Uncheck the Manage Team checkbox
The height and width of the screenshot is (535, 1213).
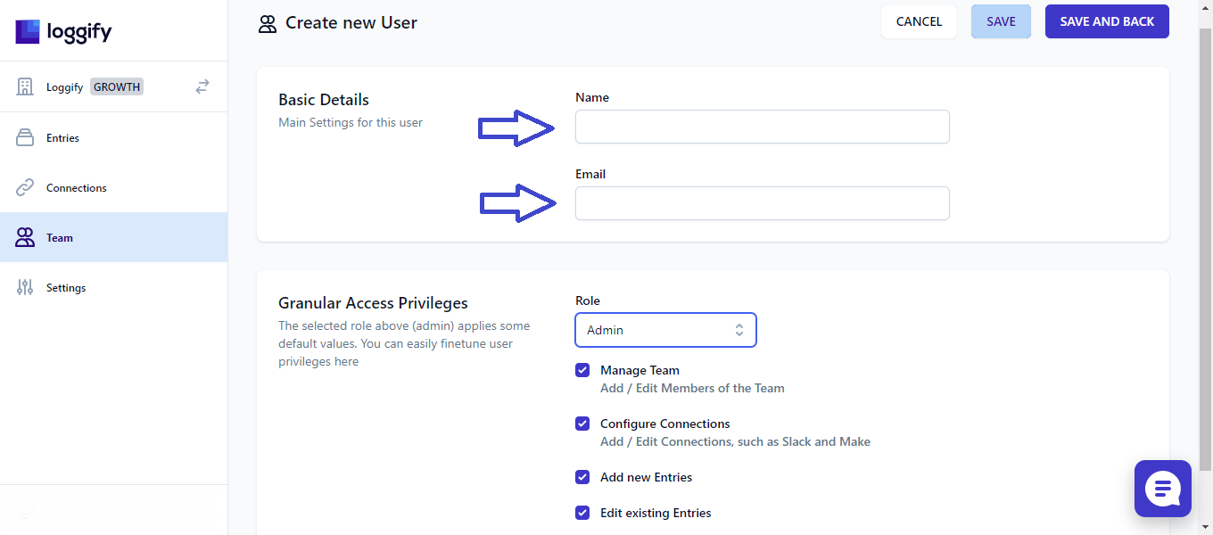click(x=582, y=370)
